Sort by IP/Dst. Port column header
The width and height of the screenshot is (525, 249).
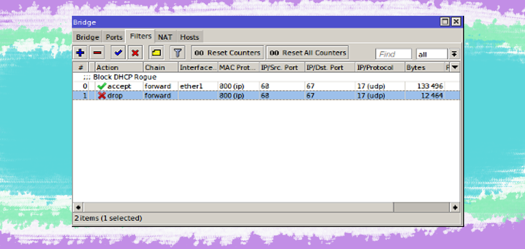point(330,68)
